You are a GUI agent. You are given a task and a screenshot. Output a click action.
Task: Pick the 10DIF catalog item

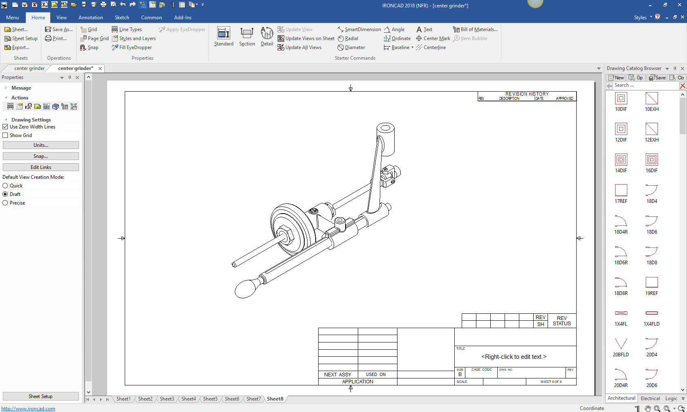coord(621,99)
